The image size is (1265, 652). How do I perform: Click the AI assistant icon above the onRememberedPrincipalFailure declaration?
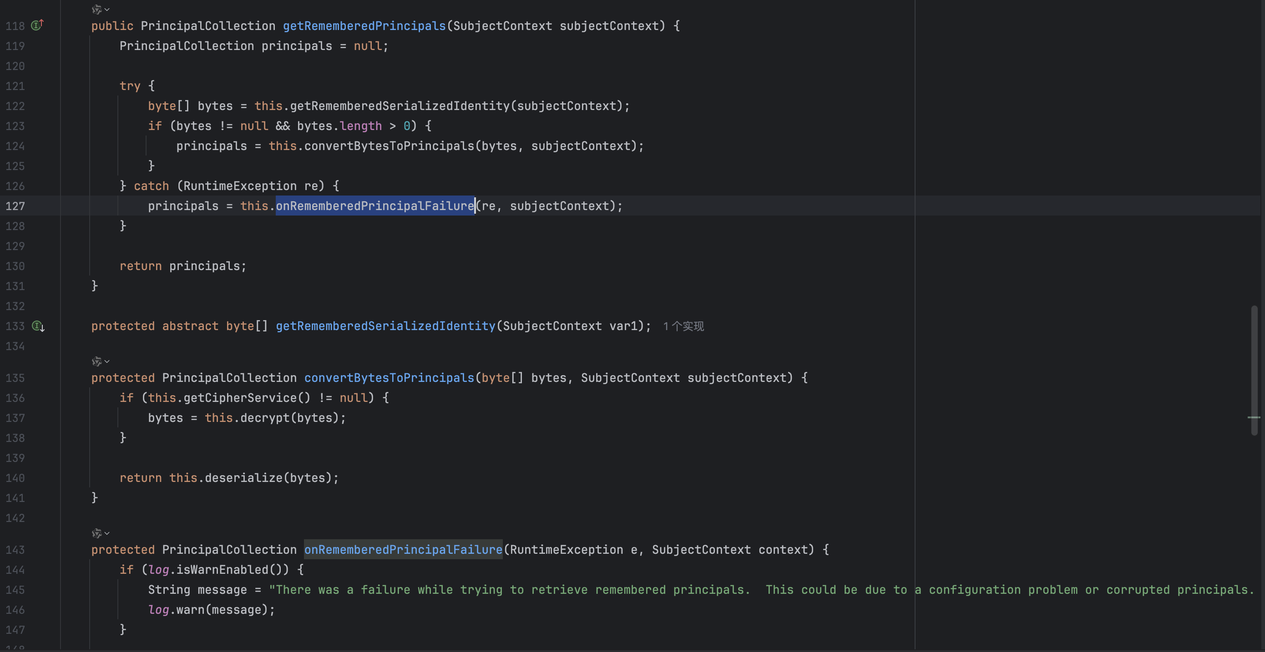[96, 533]
